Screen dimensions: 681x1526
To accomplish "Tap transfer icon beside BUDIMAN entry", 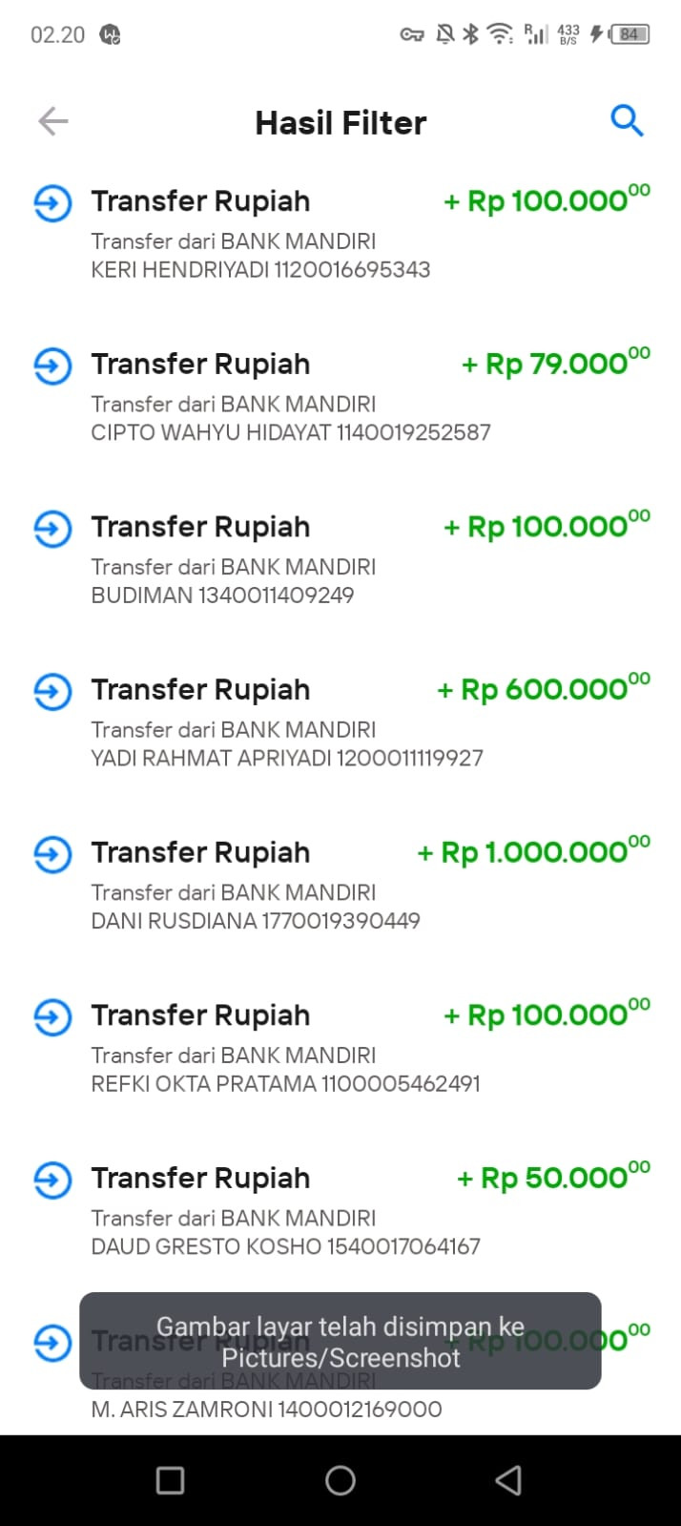I will (x=52, y=528).
